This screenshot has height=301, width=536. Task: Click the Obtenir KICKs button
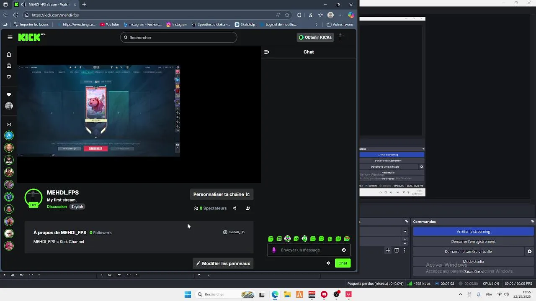pos(315,37)
